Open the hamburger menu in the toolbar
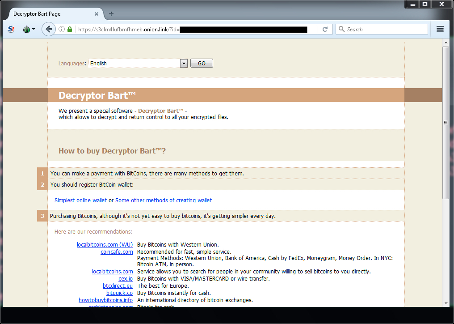Screen dimensions: 454x324 click(440, 29)
